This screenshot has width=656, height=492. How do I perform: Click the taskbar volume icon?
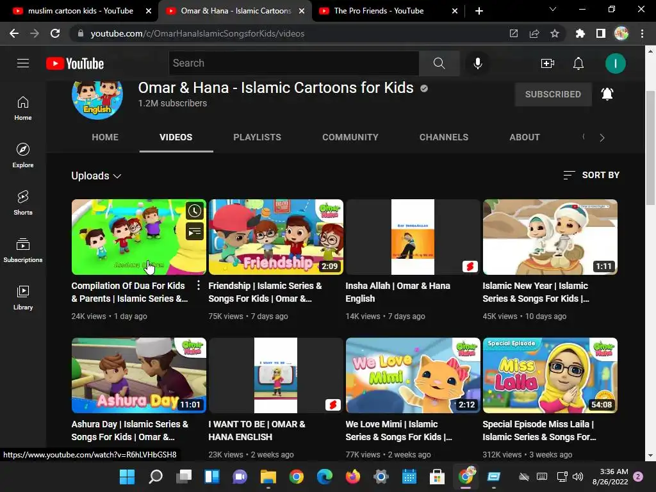coord(578,477)
